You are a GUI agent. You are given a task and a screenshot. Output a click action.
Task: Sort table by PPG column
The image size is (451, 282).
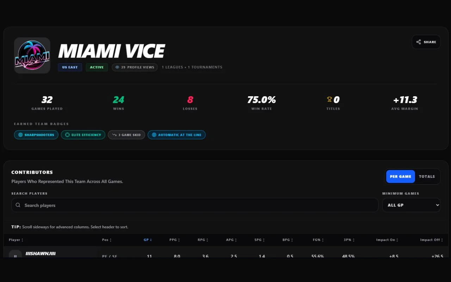coord(175,240)
